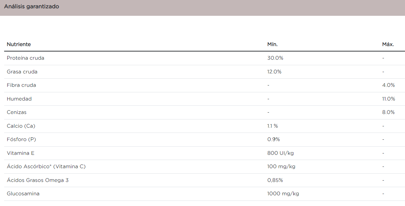Select the Ácido Ascórbico (Vitamina C) label
Image resolution: width=405 pixels, height=206 pixels.
(x=46, y=167)
